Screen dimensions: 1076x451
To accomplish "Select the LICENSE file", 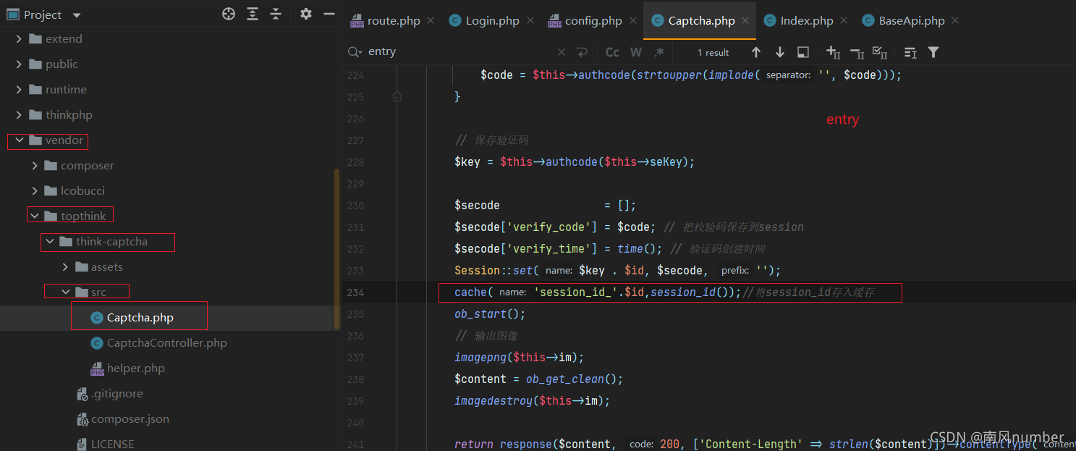I will click(112, 444).
